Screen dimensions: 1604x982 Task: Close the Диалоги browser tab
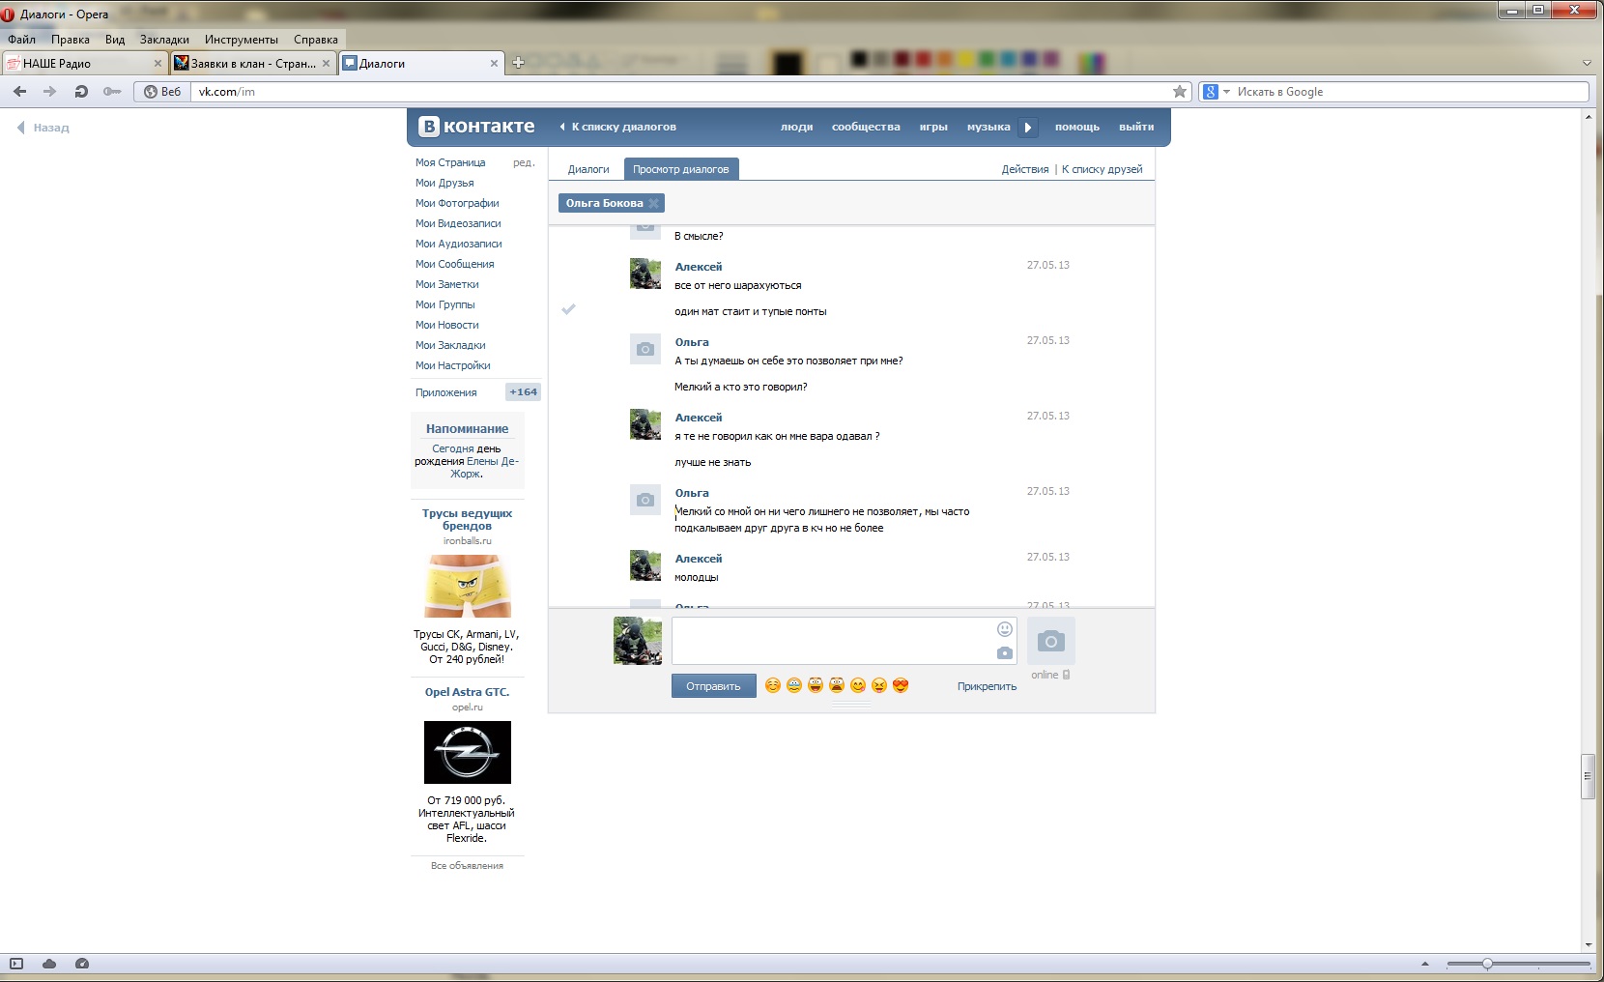pos(494,63)
